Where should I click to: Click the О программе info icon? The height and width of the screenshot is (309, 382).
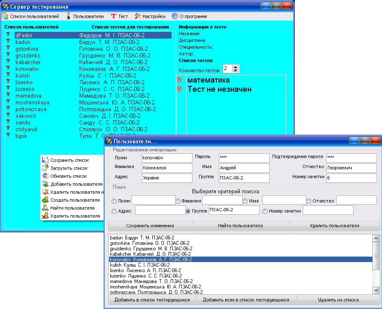point(175,16)
